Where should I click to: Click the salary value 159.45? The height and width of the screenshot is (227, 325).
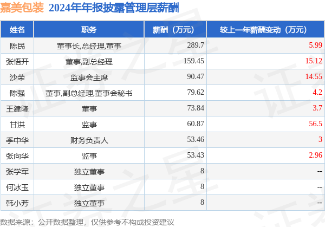(x=193, y=61)
